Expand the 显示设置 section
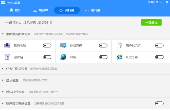The width and height of the screenshot is (170, 111). [x=3, y=80]
